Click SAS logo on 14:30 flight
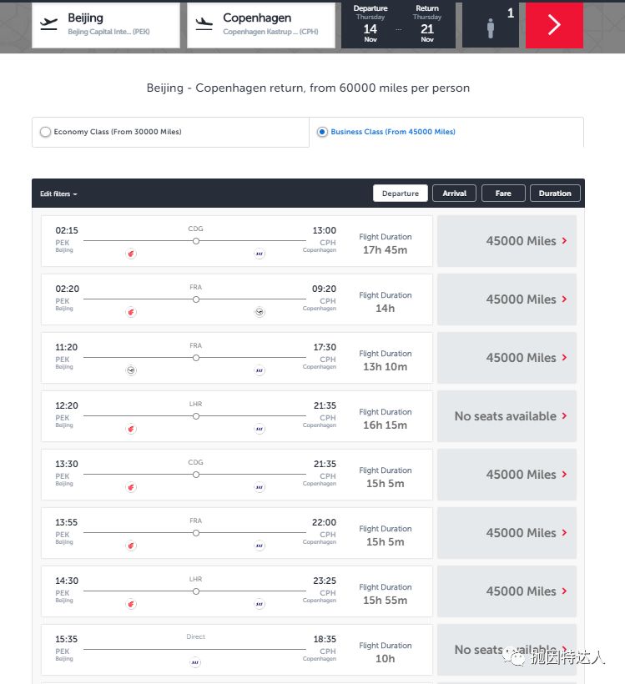The width and height of the screenshot is (625, 684). tap(260, 604)
